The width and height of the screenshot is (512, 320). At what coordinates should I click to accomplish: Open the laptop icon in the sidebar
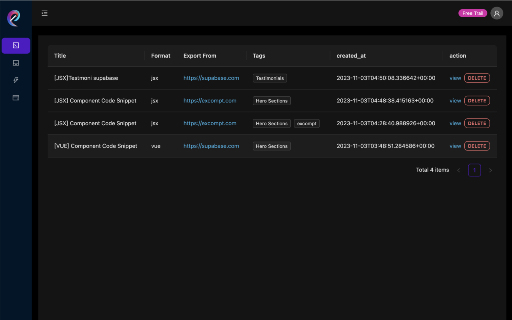[16, 63]
